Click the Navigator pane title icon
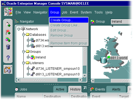Viewport: 134px width, 101px height. [17, 21]
